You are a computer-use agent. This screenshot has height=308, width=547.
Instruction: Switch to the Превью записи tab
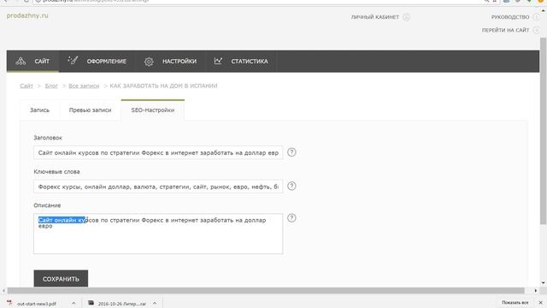tap(90, 110)
